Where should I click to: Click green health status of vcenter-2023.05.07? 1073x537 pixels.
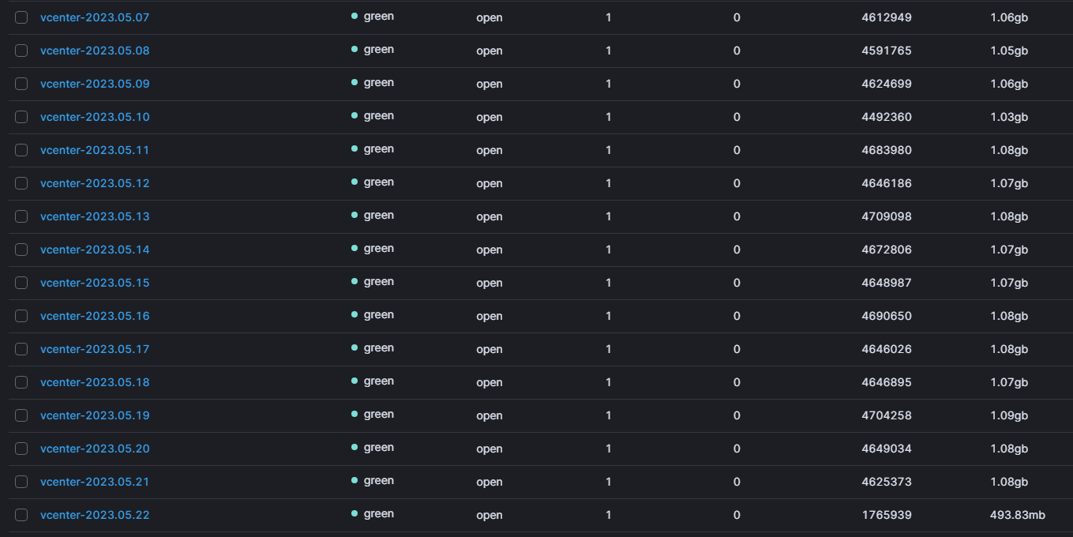point(373,17)
